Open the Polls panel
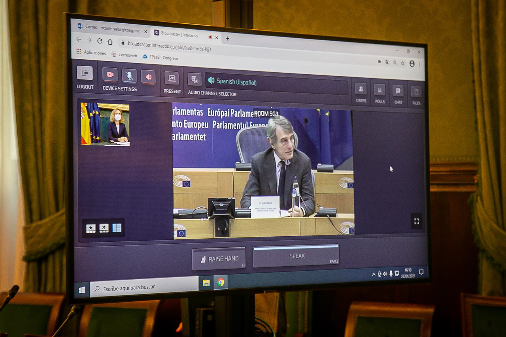 pos(379,90)
